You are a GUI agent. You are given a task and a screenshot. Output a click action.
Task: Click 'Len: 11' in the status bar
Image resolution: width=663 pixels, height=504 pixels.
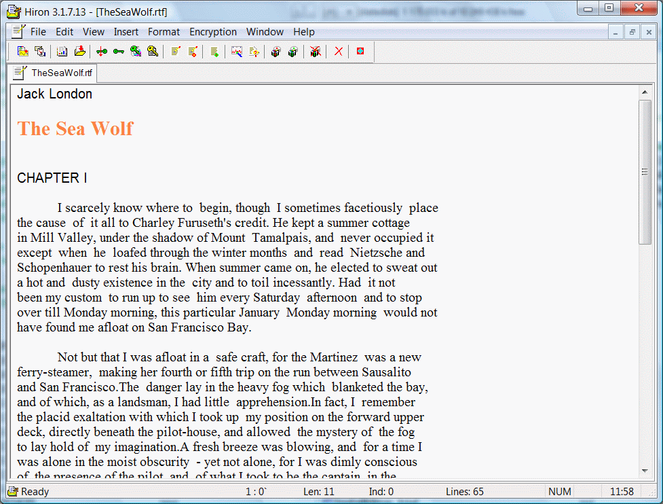(x=319, y=491)
